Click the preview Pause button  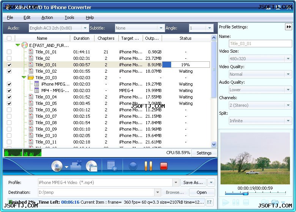click(236, 203)
